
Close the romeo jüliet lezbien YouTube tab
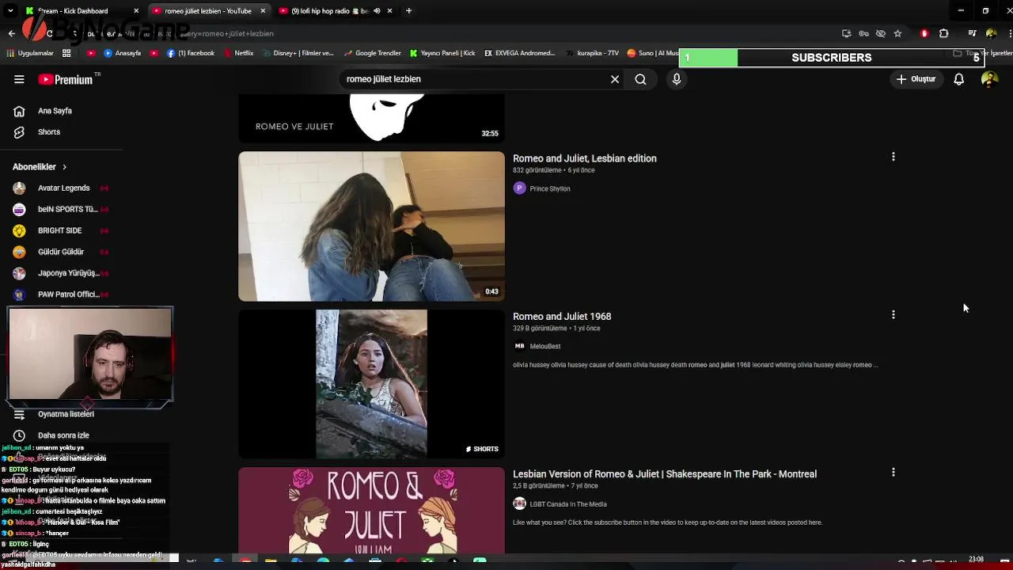click(263, 11)
